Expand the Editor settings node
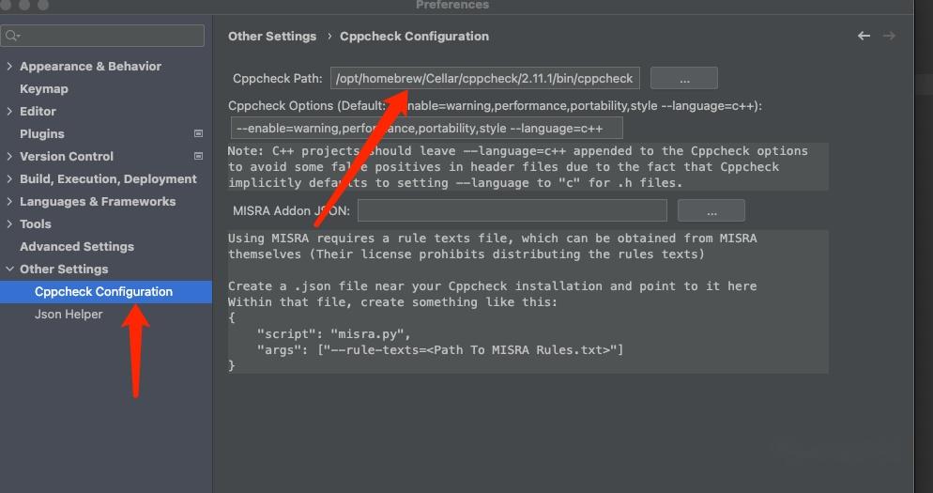Screen dimensions: 933x493 click(9, 112)
